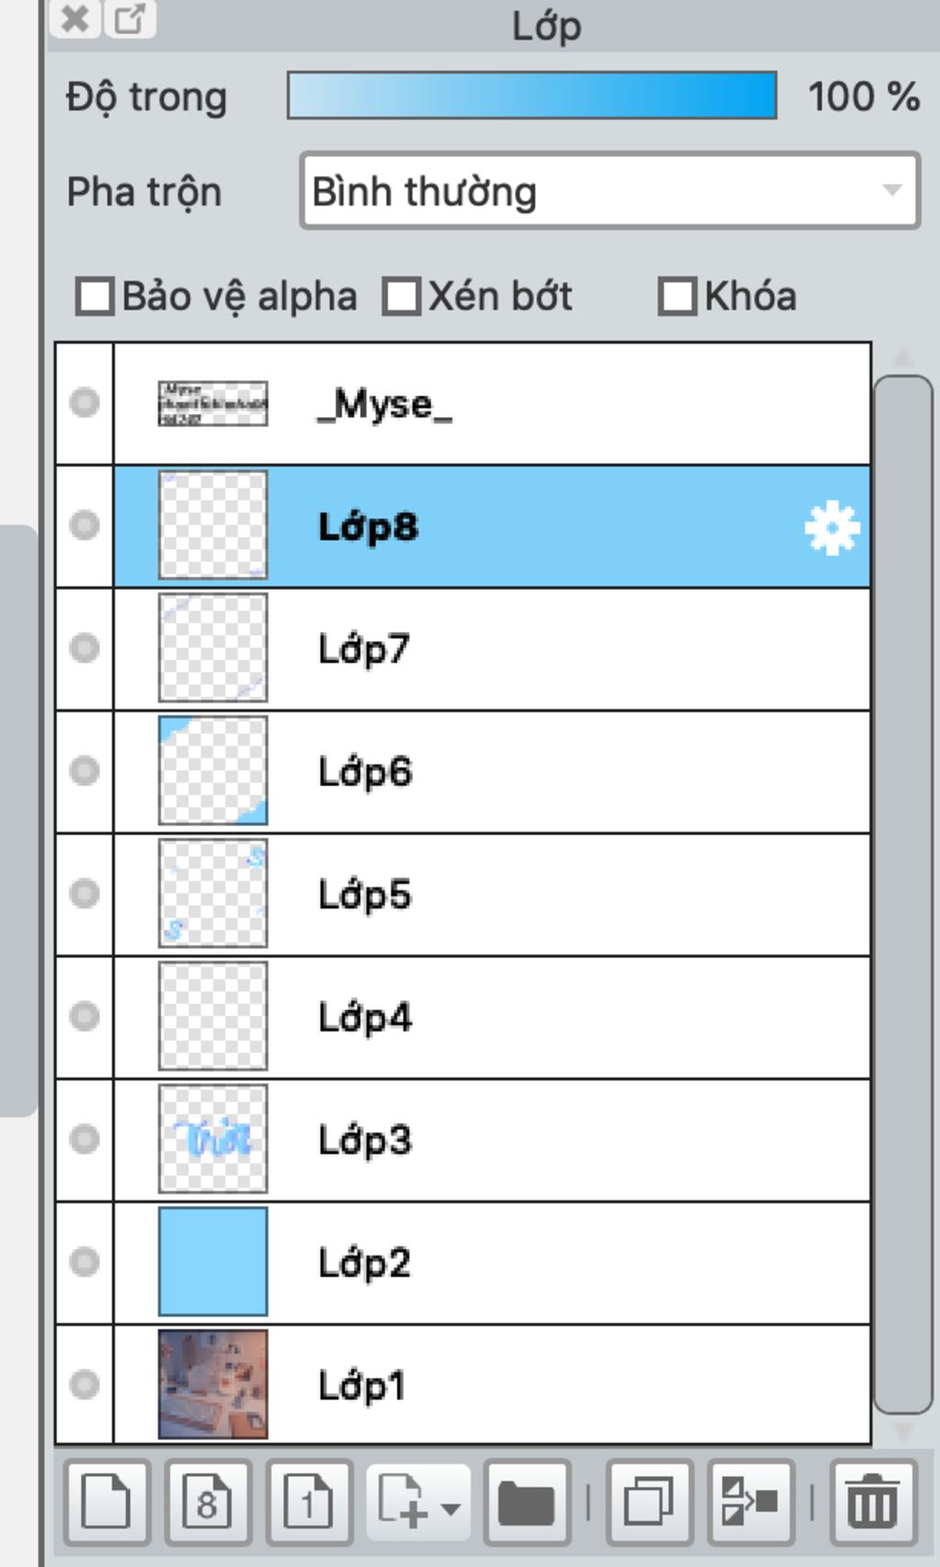Check the Khóa lock checkbox
Screen dimensions: 940x1567
click(x=677, y=297)
